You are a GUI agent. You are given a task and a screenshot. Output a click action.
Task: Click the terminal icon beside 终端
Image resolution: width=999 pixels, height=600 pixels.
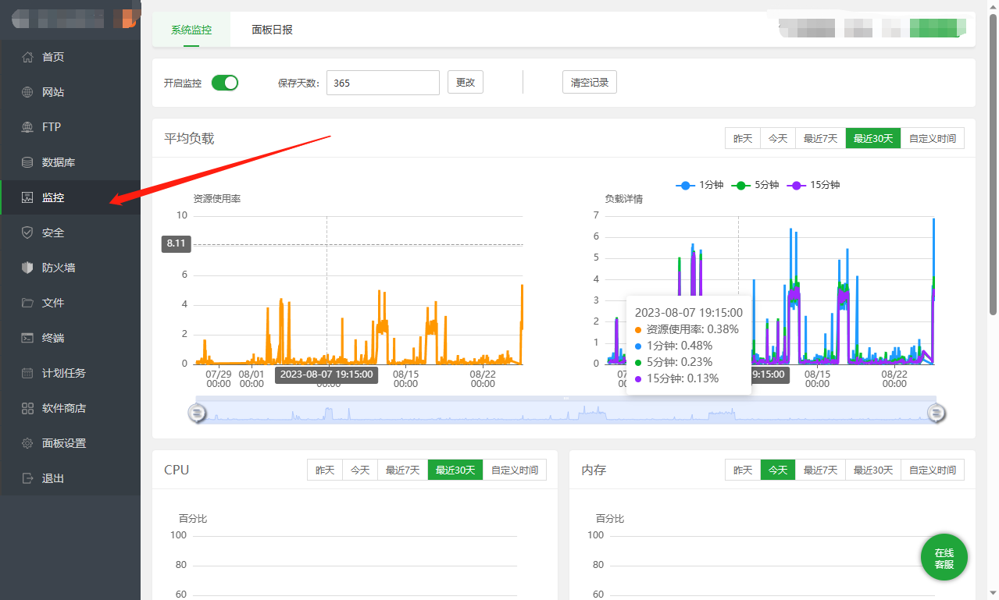point(27,338)
